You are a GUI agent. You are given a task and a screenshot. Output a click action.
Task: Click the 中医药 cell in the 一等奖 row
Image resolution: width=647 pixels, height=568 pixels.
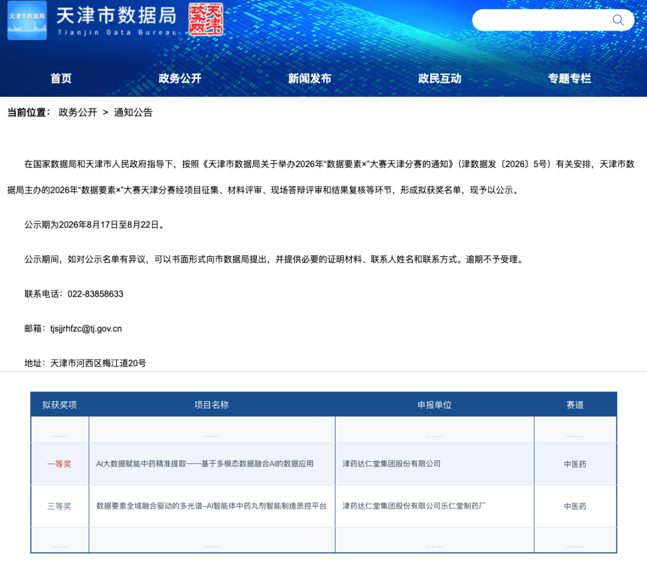point(575,464)
